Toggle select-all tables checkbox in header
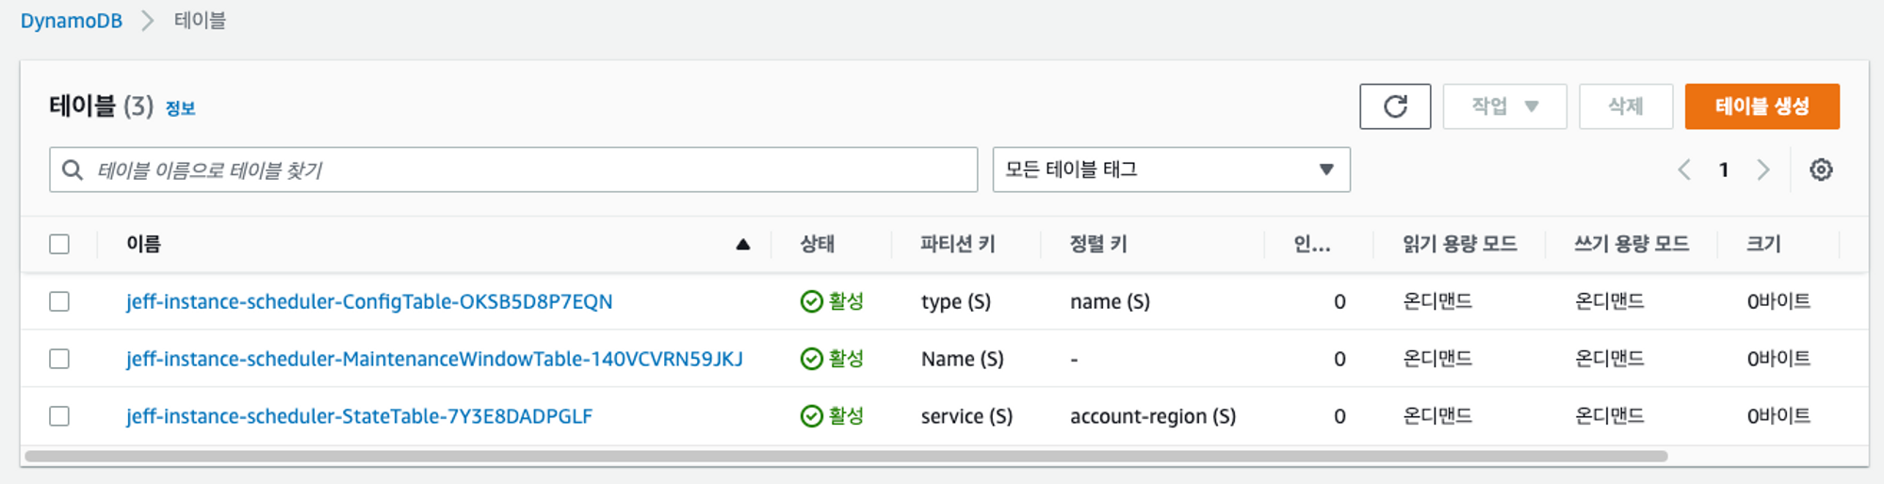Image resolution: width=1884 pixels, height=484 pixels. (x=59, y=244)
